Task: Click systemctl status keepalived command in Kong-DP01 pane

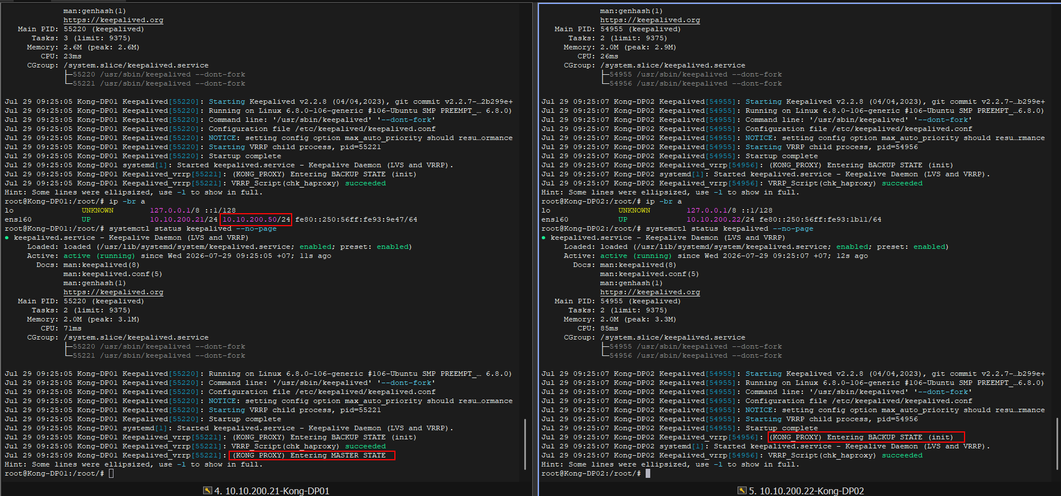Action: coord(193,228)
